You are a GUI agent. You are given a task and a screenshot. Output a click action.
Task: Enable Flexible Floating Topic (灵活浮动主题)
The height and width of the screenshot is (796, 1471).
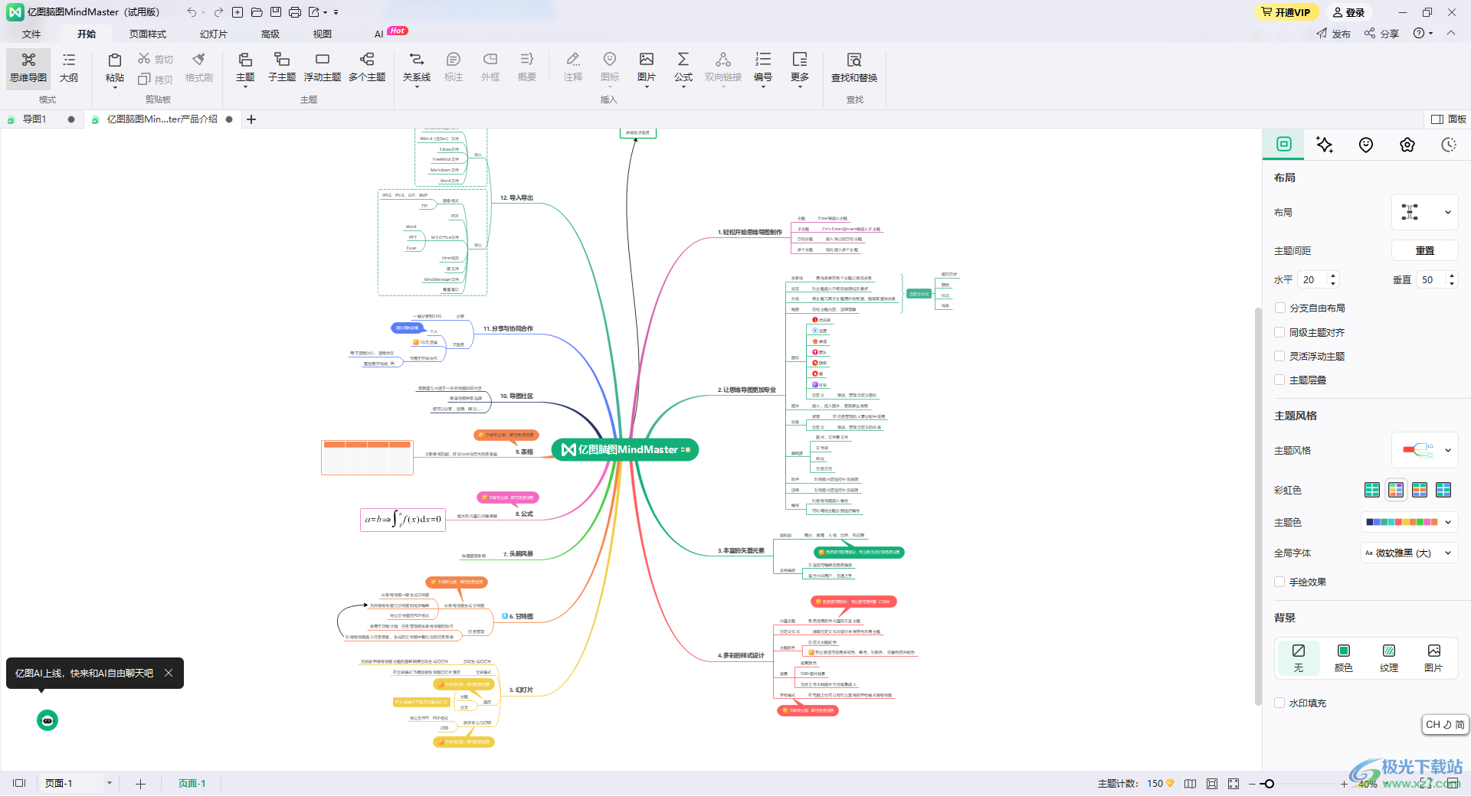pos(1279,356)
